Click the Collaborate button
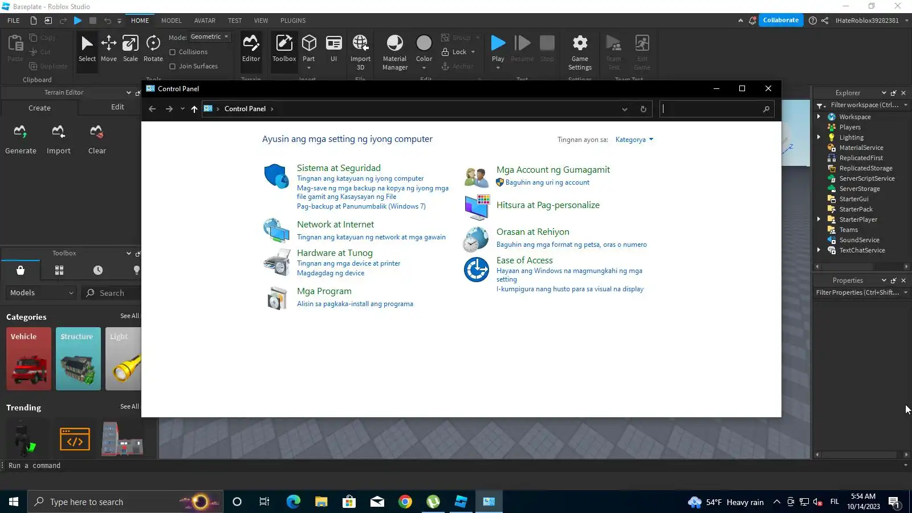This screenshot has height=513, width=912. 781,20
